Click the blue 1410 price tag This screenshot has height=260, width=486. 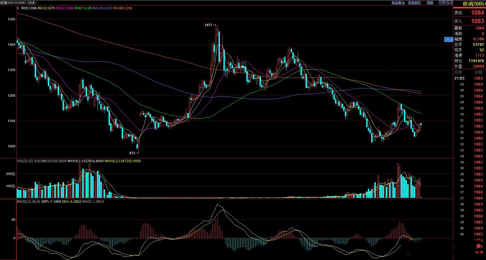coord(449,40)
